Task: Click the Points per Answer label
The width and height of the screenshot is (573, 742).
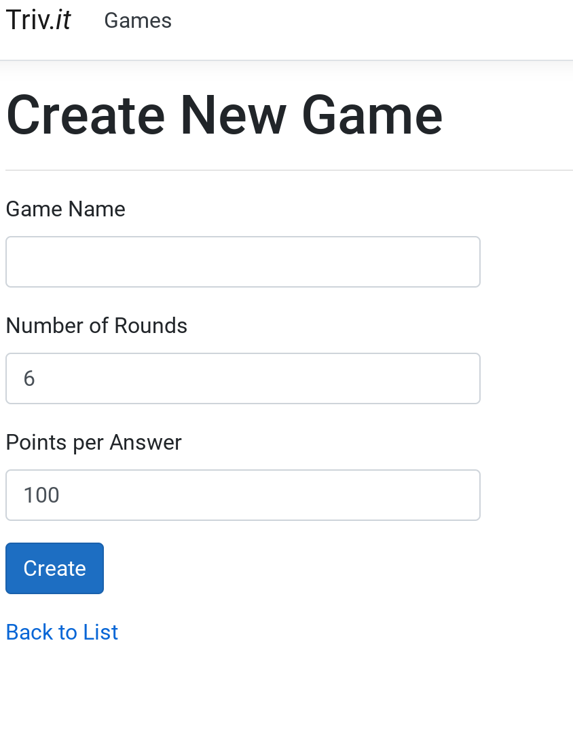Action: click(x=93, y=443)
